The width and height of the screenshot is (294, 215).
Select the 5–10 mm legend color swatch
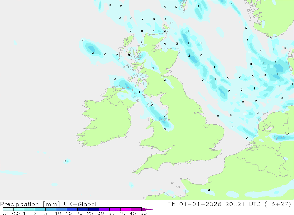(51, 209)
